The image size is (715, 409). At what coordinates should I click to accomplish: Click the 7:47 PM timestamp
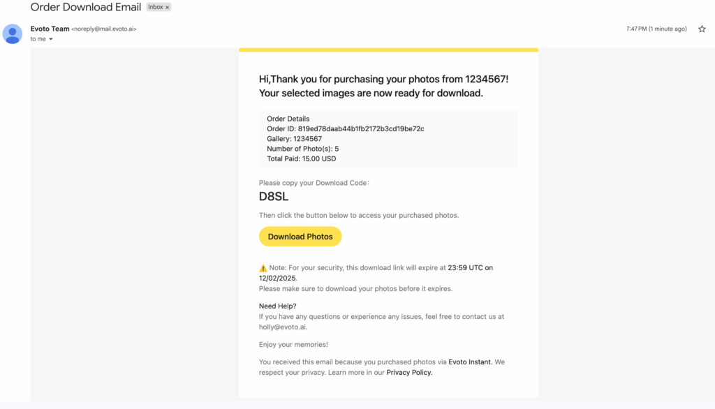pyautogui.click(x=656, y=29)
